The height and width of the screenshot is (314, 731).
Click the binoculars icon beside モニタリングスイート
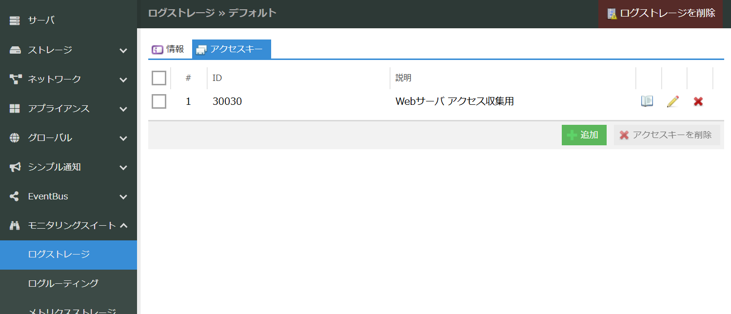[15, 226]
